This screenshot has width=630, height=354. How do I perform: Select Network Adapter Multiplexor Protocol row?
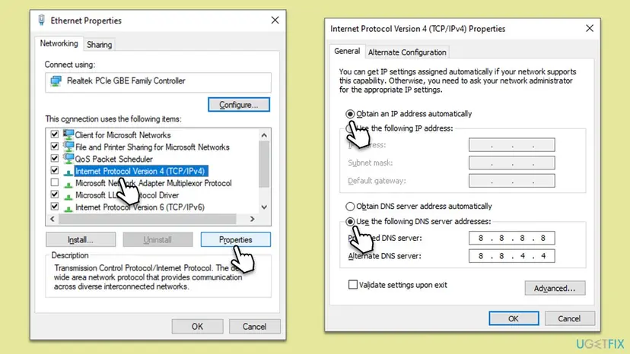pos(153,183)
